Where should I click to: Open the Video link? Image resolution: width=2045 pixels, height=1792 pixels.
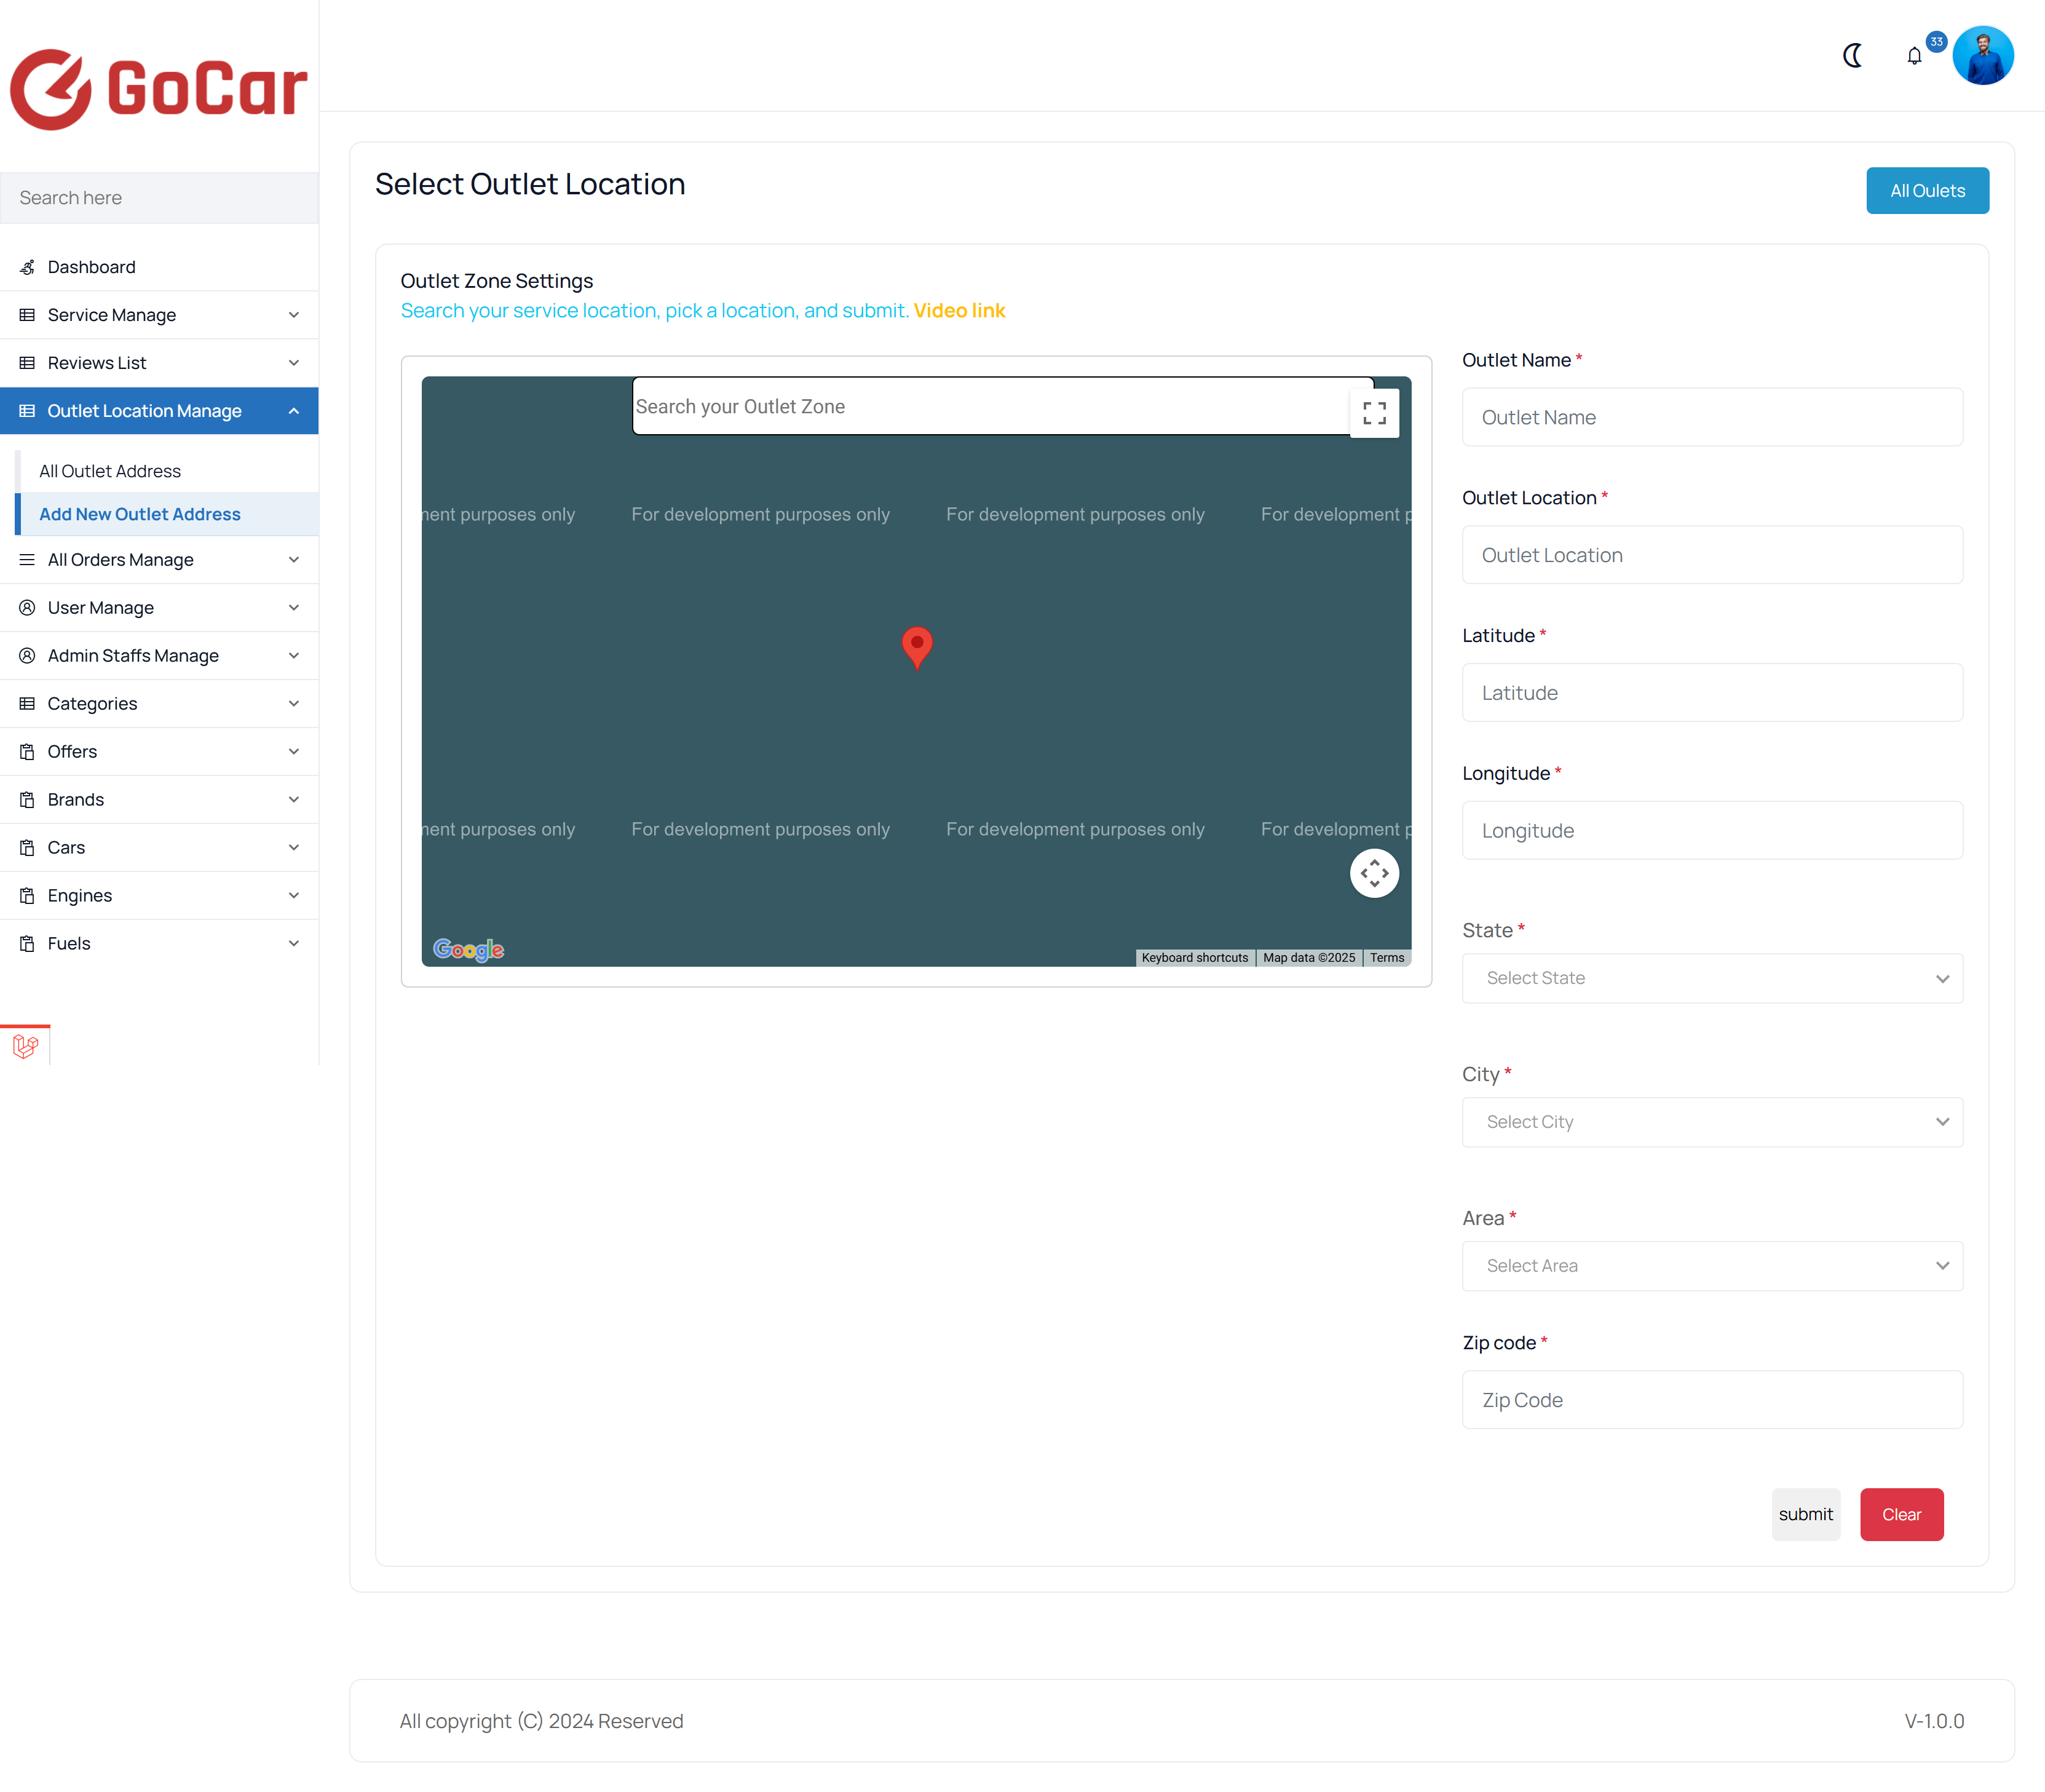(x=959, y=311)
